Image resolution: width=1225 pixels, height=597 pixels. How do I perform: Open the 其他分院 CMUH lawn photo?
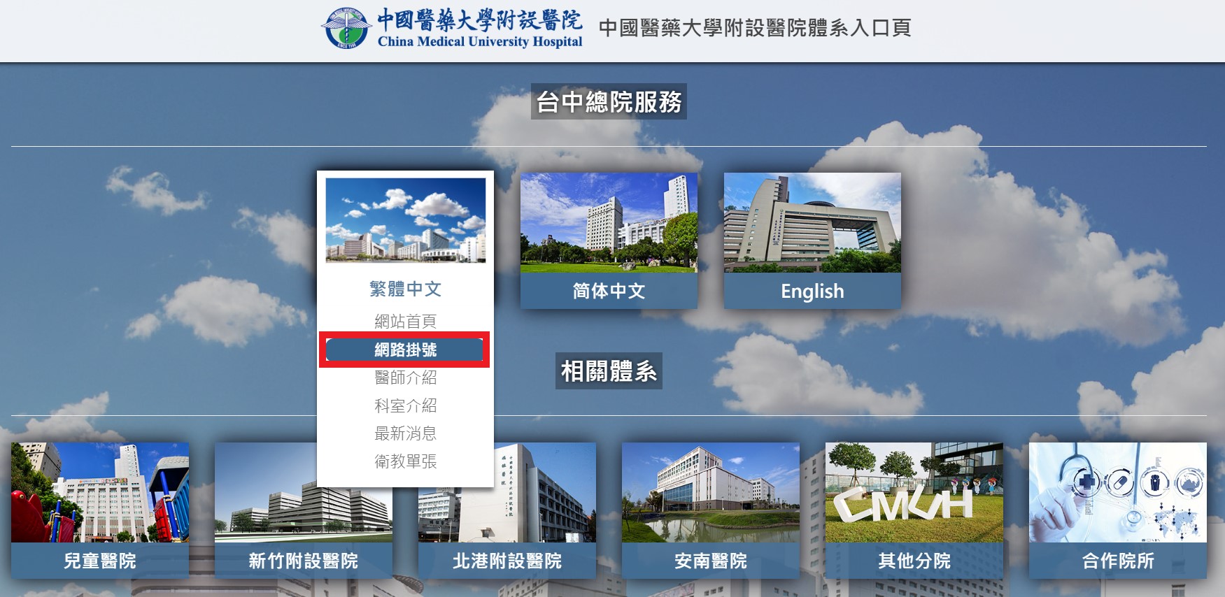[914, 492]
